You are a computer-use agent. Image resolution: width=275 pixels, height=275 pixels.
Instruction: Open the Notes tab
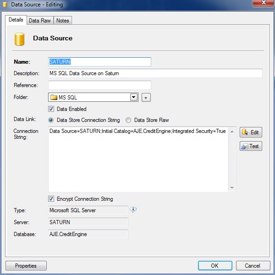coord(62,21)
